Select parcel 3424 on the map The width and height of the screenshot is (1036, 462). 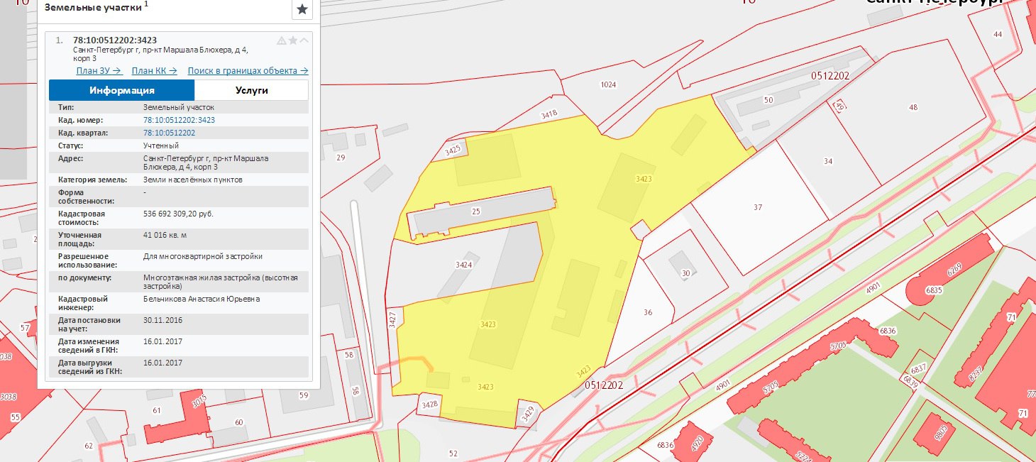[463, 264]
